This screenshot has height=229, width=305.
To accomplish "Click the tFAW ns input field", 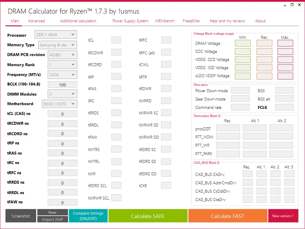I will point(63,202).
